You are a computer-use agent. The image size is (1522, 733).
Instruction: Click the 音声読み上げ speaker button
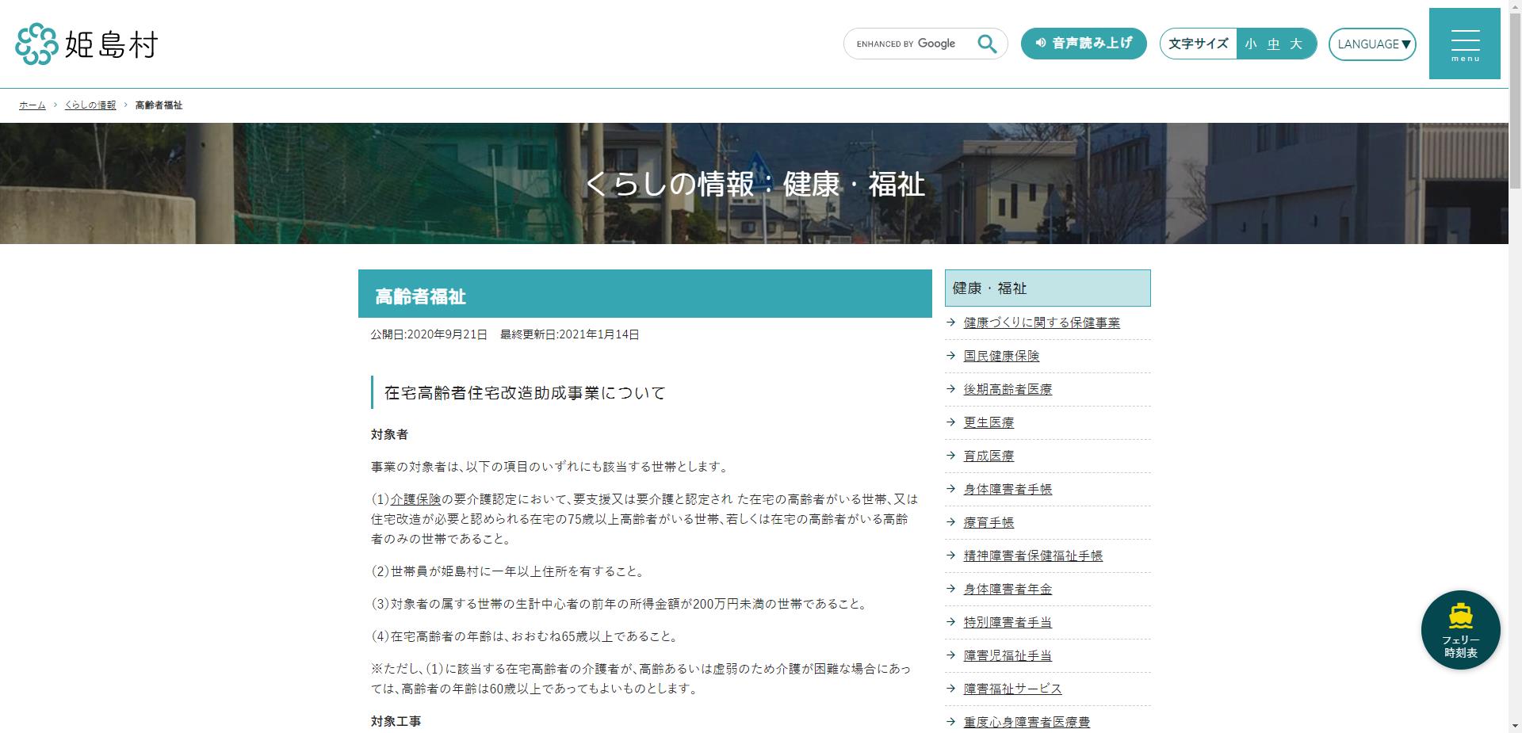click(1083, 44)
